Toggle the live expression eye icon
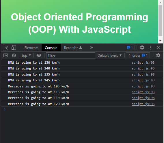The height and width of the screenshot is (143, 164). [39, 55]
